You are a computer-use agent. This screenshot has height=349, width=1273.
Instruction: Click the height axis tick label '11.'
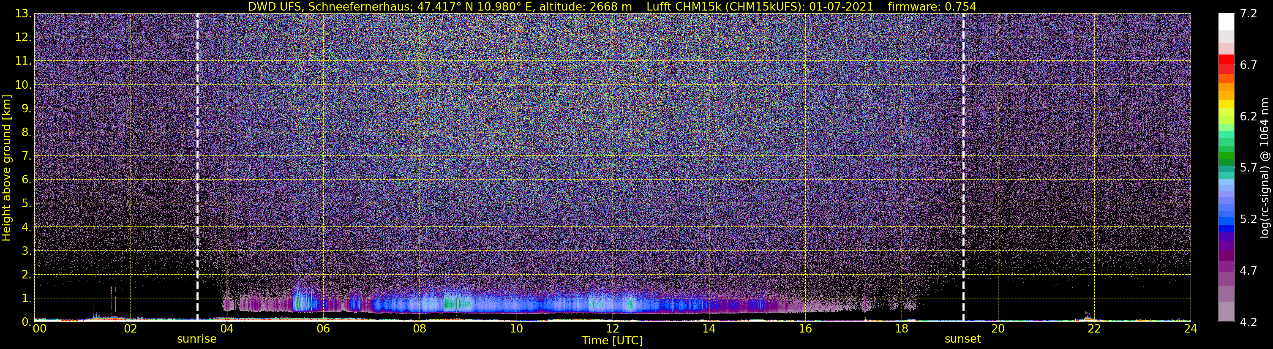(23, 61)
